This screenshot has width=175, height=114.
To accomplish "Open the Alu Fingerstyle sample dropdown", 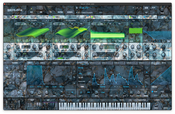I will click(123, 20).
